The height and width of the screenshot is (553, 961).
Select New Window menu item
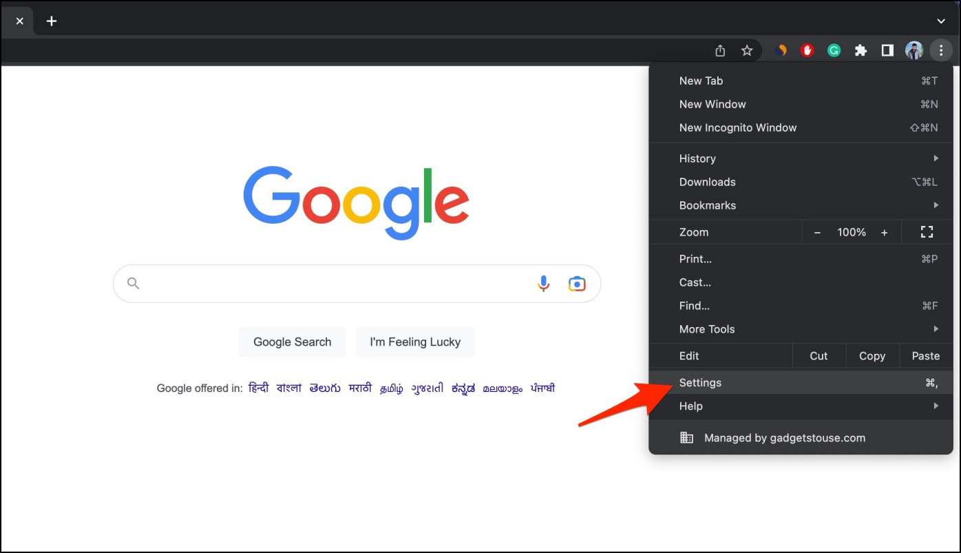point(801,104)
